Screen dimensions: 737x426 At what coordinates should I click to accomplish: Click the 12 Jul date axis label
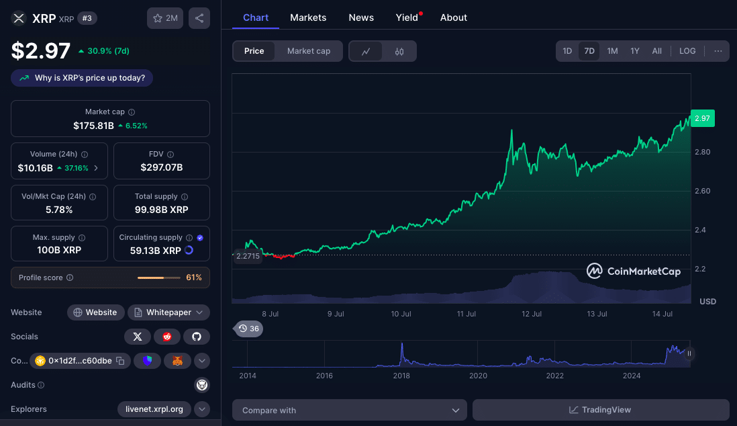click(532, 314)
